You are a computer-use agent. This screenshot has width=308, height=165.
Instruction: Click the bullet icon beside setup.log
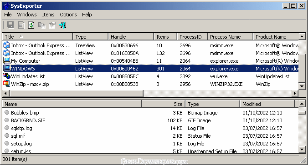pyautogui.click(x=7, y=143)
